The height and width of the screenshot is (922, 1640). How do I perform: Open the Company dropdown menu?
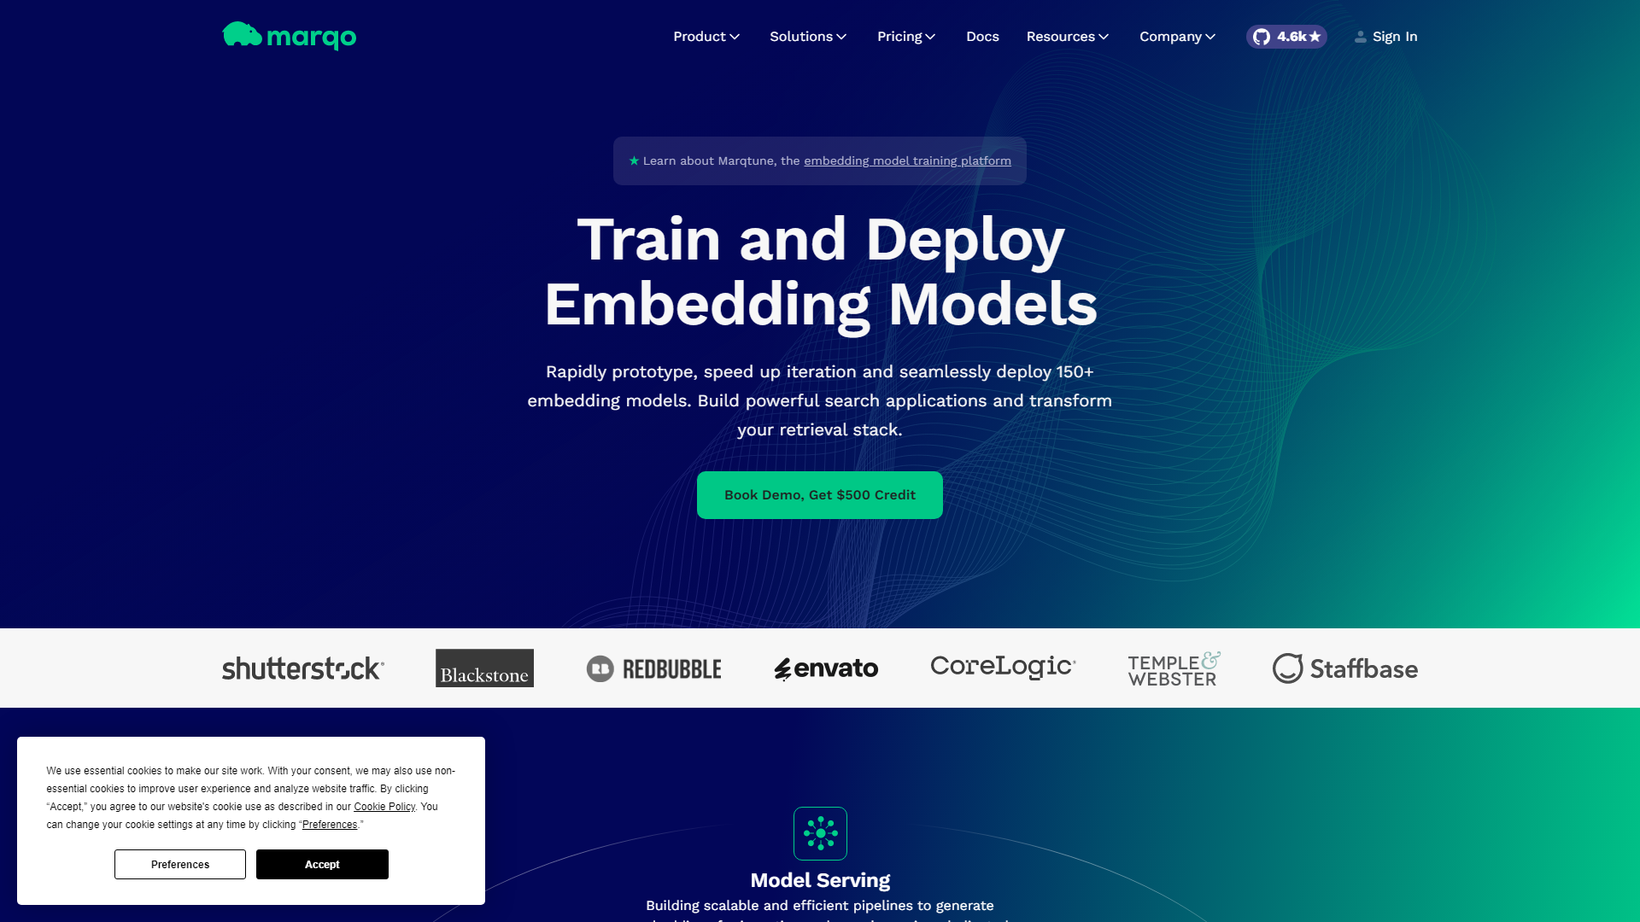1177,36
